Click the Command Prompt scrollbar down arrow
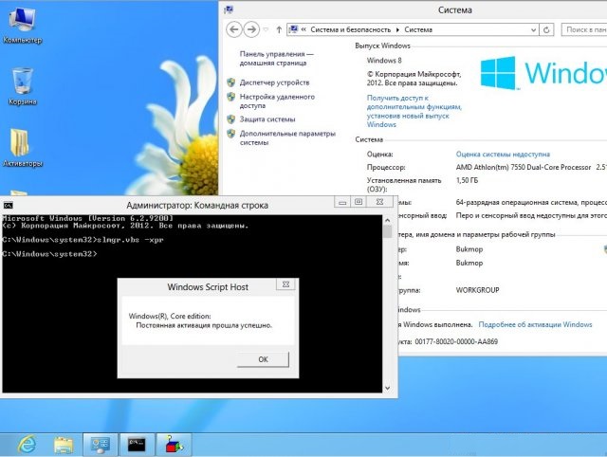This screenshot has height=457, width=607. coord(388,388)
